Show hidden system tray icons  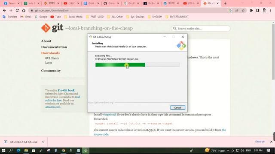(x=228, y=151)
